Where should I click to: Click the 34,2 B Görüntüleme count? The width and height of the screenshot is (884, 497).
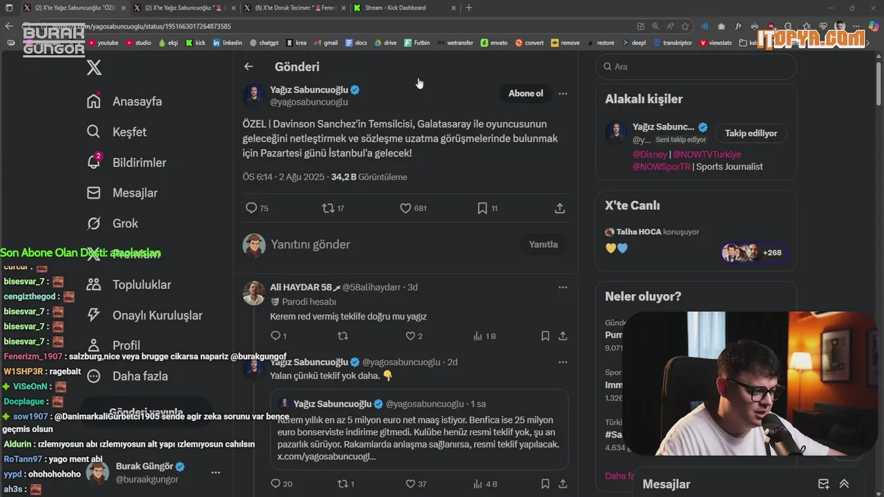369,177
